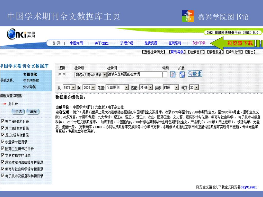Click 操作指南 link
The image size is (263, 197).
(x=234, y=52)
